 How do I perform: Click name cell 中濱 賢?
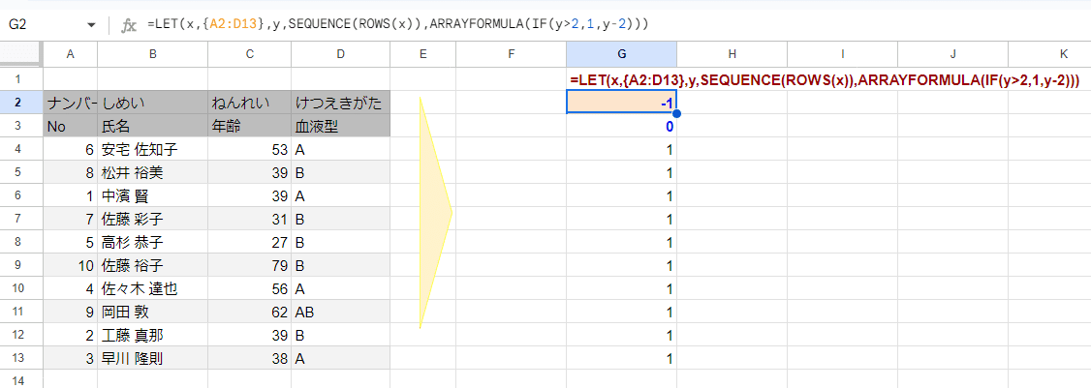click(152, 196)
